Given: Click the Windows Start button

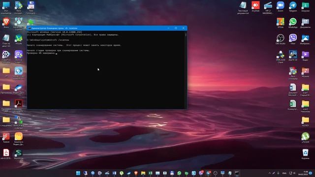Looking at the screenshot, I should (x=78, y=173).
